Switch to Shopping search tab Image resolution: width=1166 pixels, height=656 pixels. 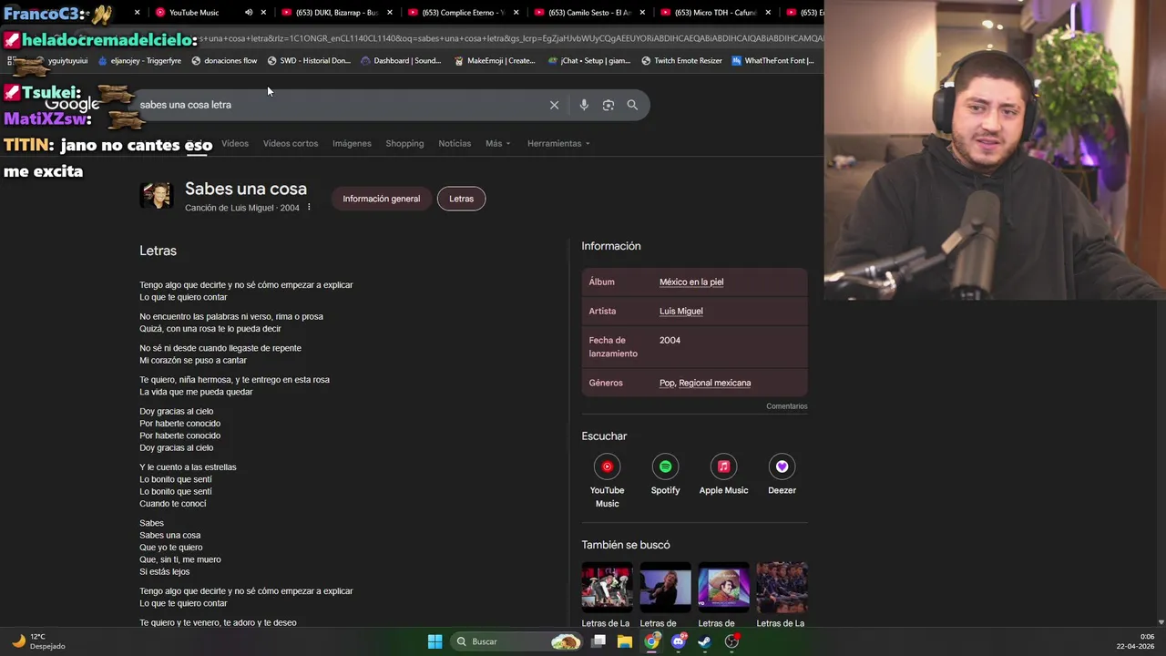(x=404, y=143)
